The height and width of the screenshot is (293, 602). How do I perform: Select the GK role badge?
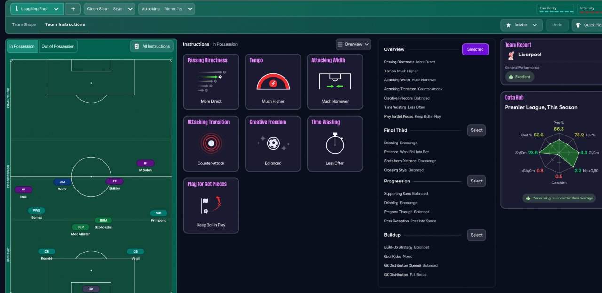click(x=91, y=289)
